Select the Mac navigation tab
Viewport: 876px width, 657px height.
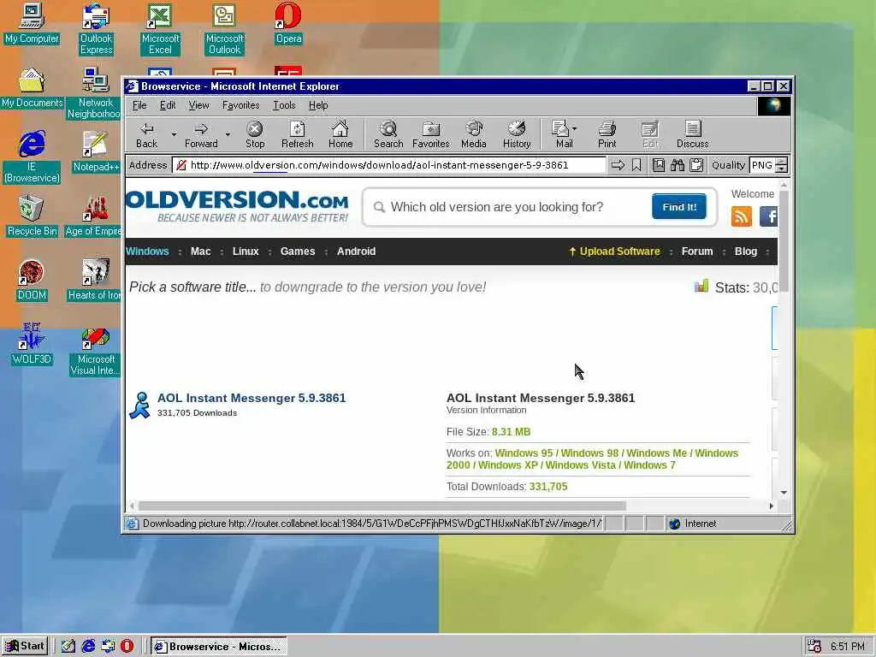(200, 252)
